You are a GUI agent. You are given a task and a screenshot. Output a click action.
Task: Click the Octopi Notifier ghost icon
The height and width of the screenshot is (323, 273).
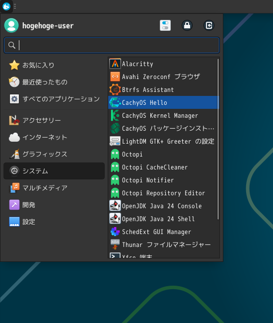tap(115, 180)
